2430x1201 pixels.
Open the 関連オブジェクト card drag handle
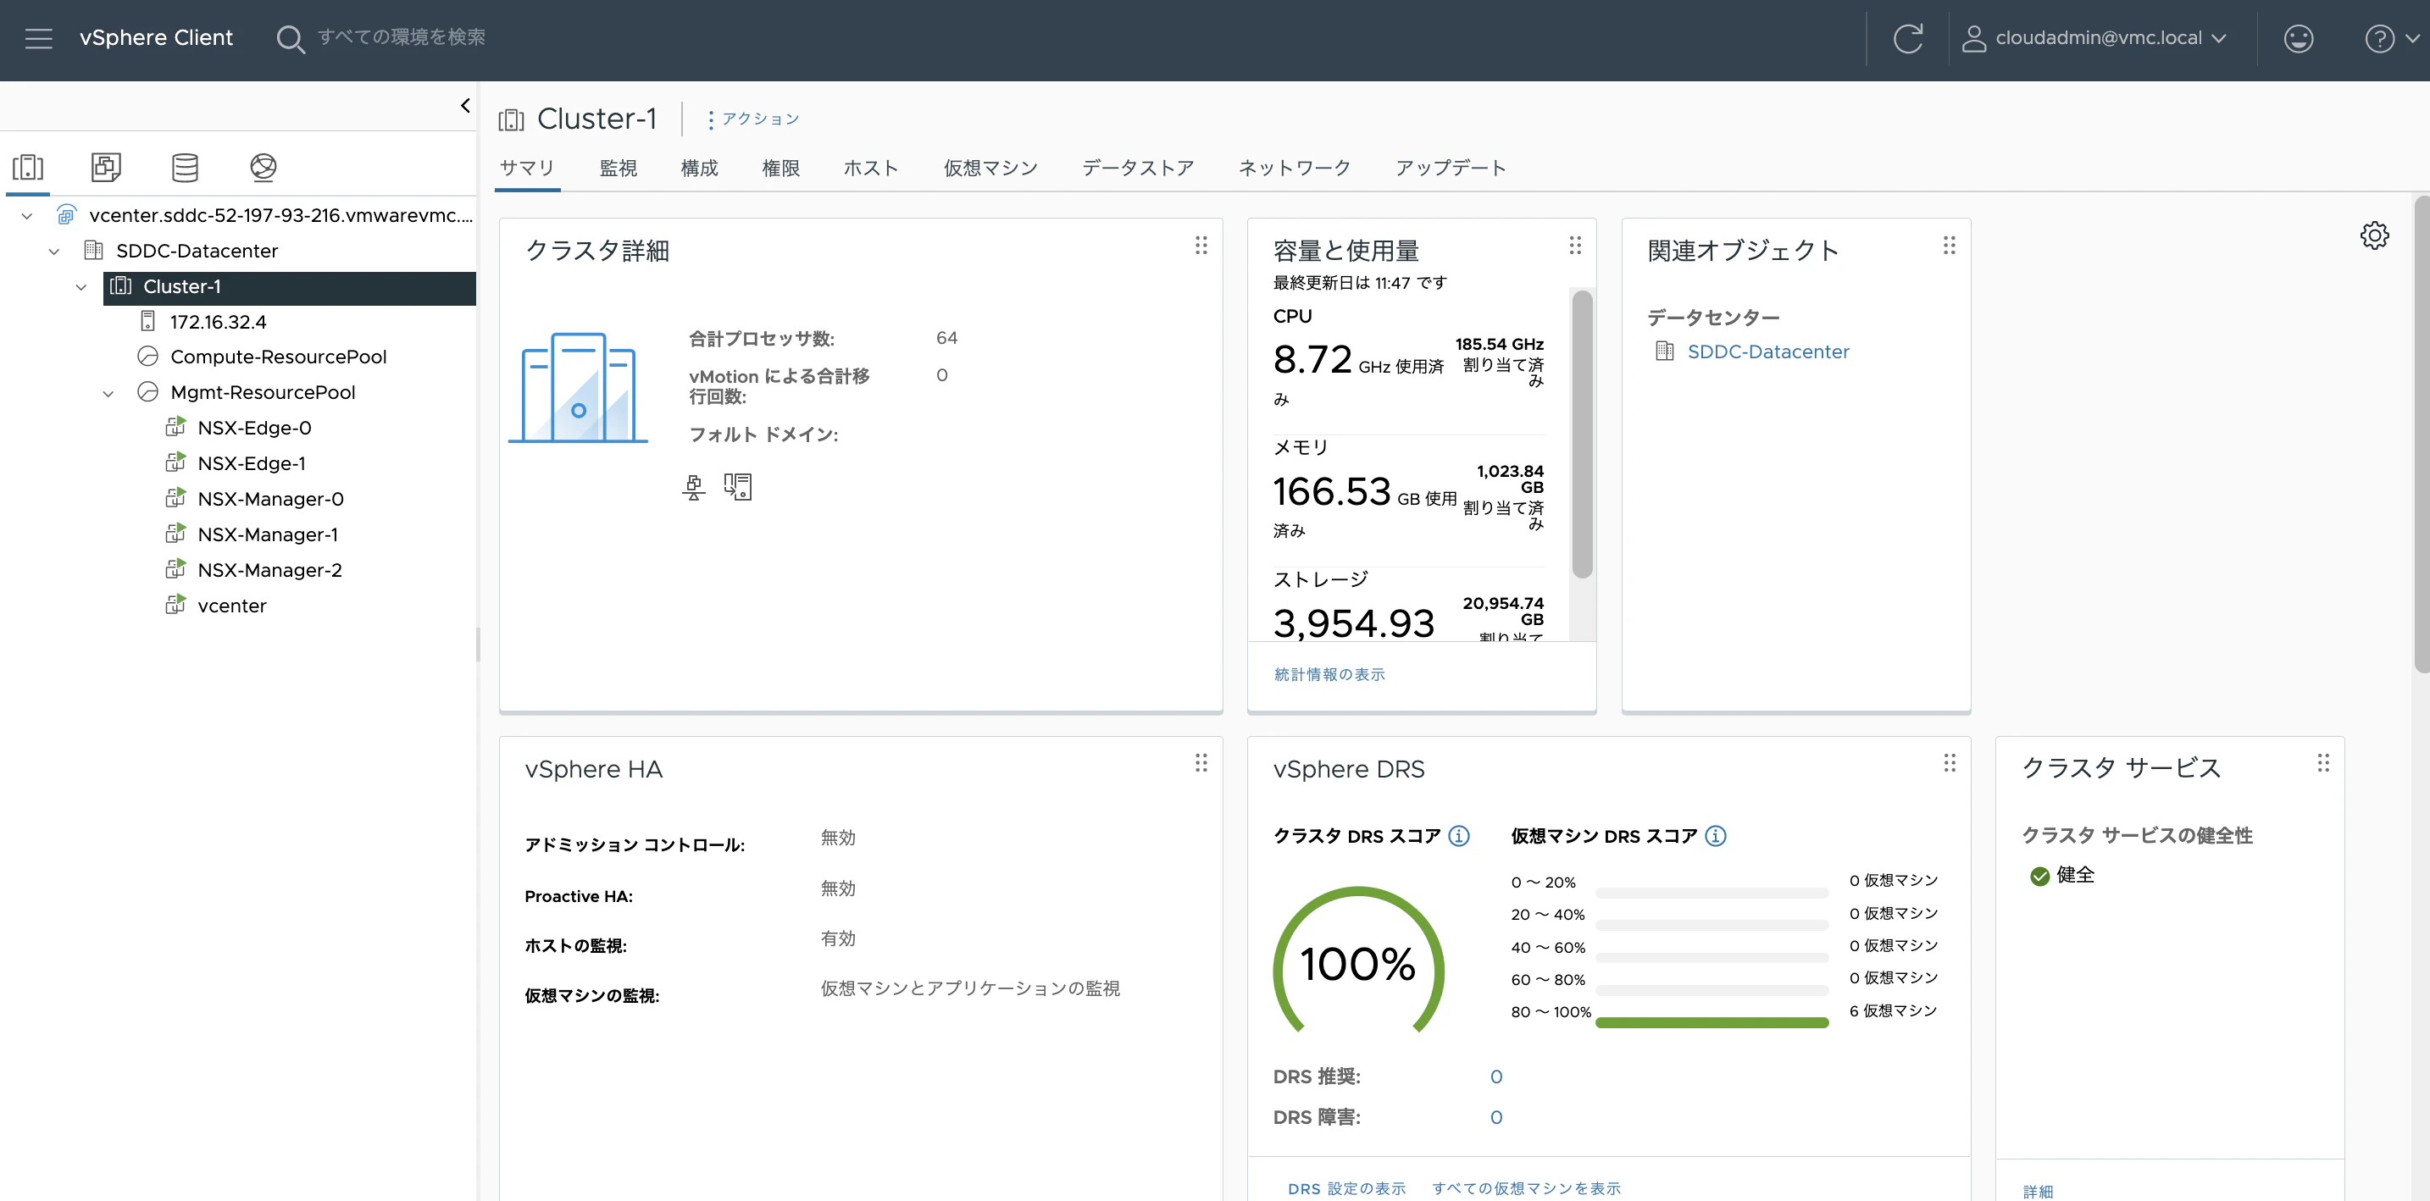pos(1949,246)
